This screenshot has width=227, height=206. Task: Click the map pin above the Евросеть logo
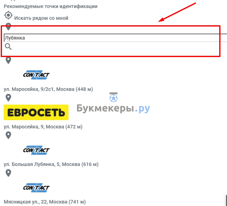pyautogui.click(x=8, y=98)
